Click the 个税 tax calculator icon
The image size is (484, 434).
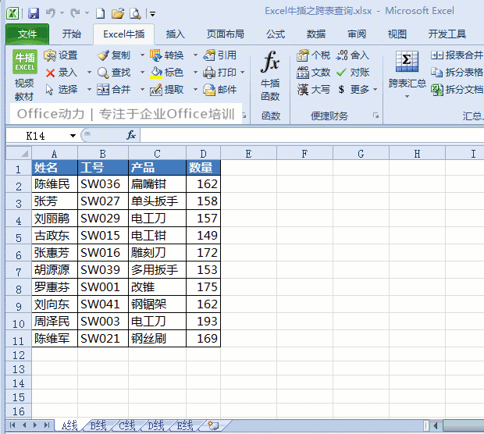303,55
